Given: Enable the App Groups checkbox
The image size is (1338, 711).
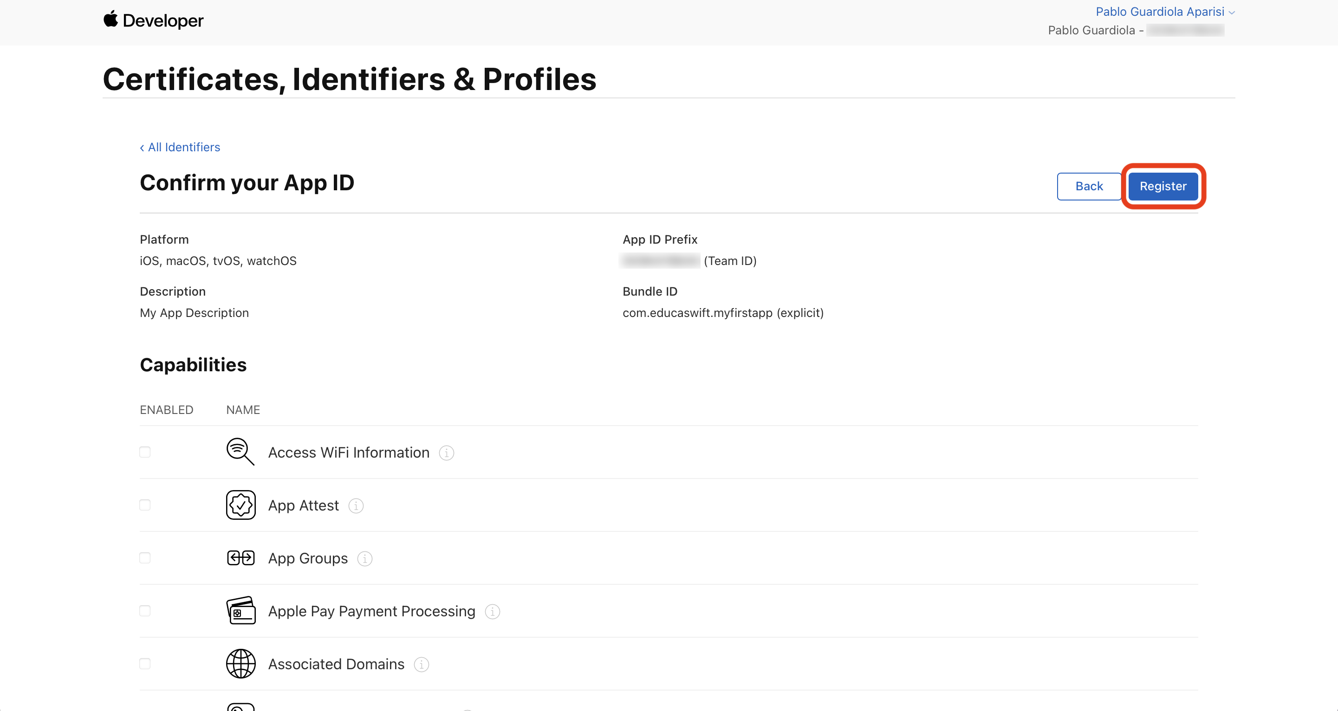Looking at the screenshot, I should coord(145,558).
